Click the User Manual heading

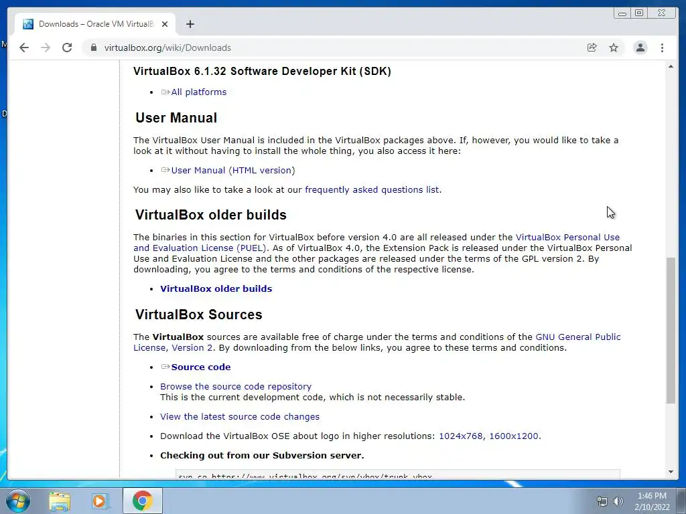click(176, 118)
